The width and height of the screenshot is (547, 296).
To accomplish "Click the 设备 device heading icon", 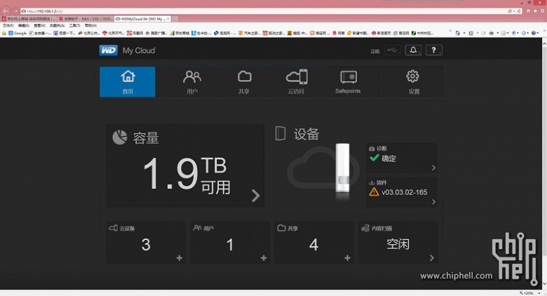I will click(x=281, y=134).
